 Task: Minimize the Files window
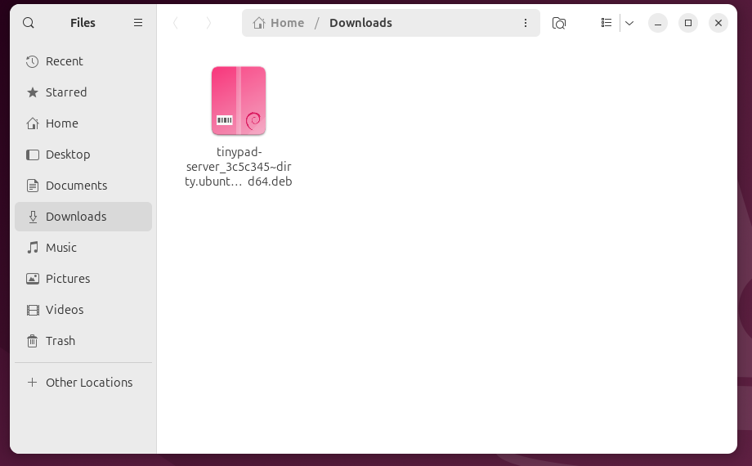pos(658,23)
